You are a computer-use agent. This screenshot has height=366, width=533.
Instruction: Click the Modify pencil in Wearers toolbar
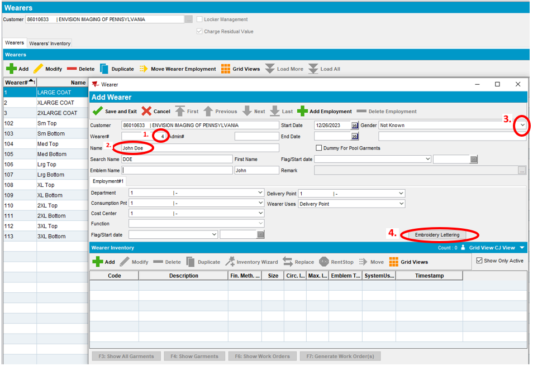[x=39, y=69]
